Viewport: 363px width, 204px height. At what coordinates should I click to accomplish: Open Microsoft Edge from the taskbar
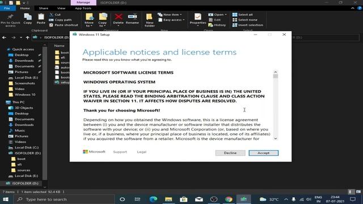(x=153, y=199)
